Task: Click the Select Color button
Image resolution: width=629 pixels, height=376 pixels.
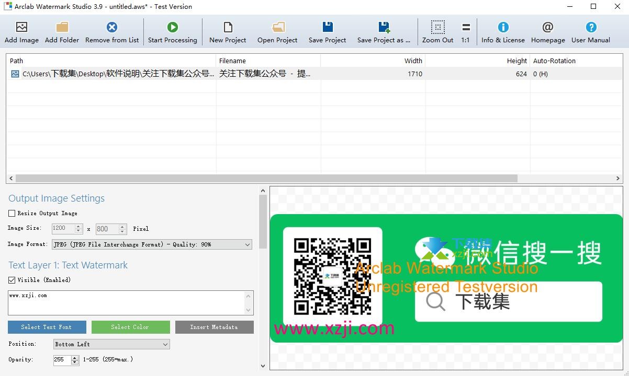Action: [131, 327]
